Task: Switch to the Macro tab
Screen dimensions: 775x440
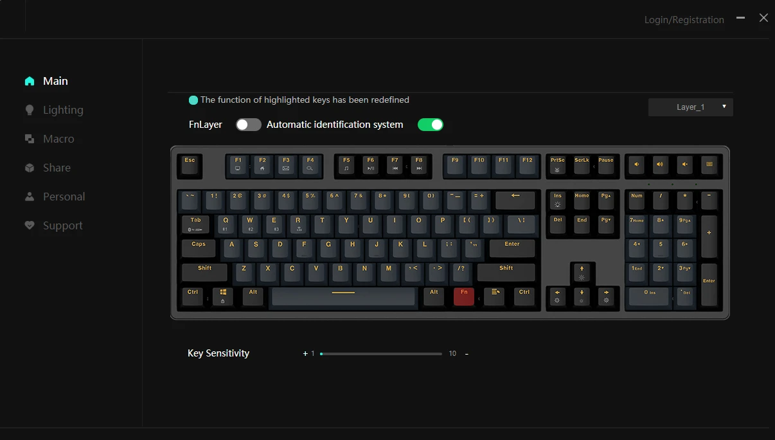Action: click(58, 139)
